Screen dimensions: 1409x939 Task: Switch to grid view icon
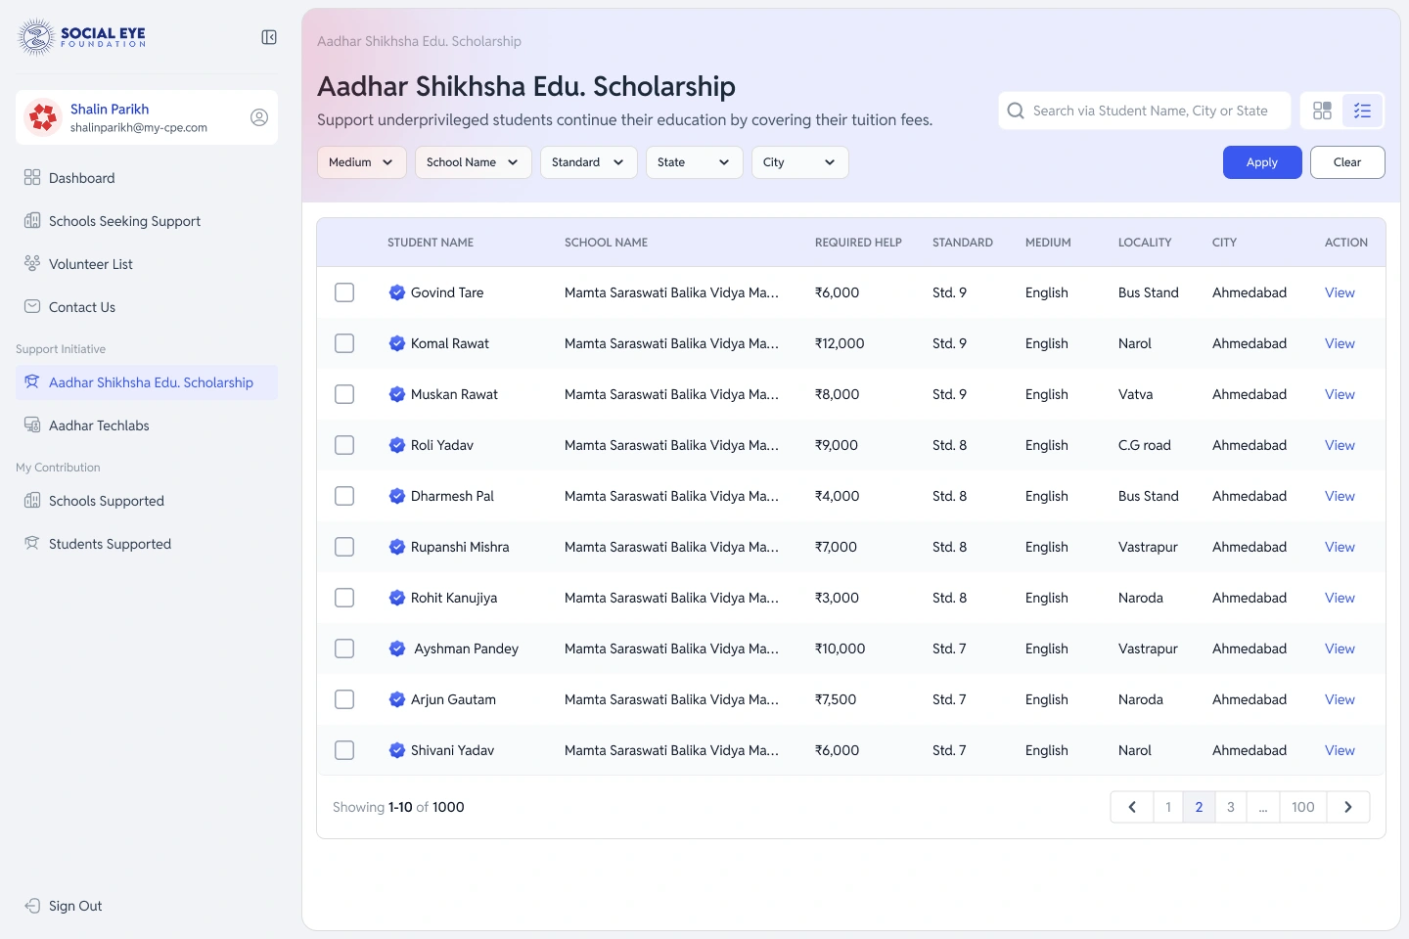pyautogui.click(x=1322, y=111)
